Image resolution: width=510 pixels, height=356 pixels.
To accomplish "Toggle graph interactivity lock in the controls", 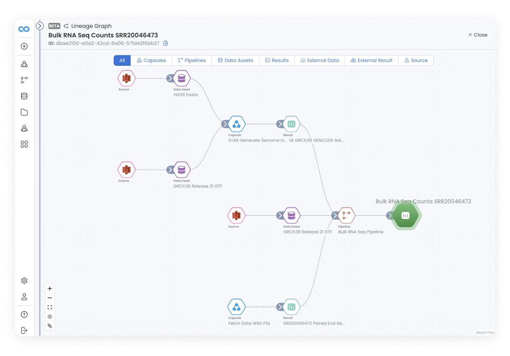I will tap(50, 326).
